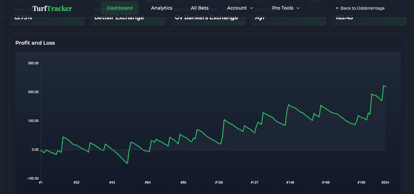Click the #204 x-axis label
Viewport: 414px width, 194px height.
coord(385,183)
